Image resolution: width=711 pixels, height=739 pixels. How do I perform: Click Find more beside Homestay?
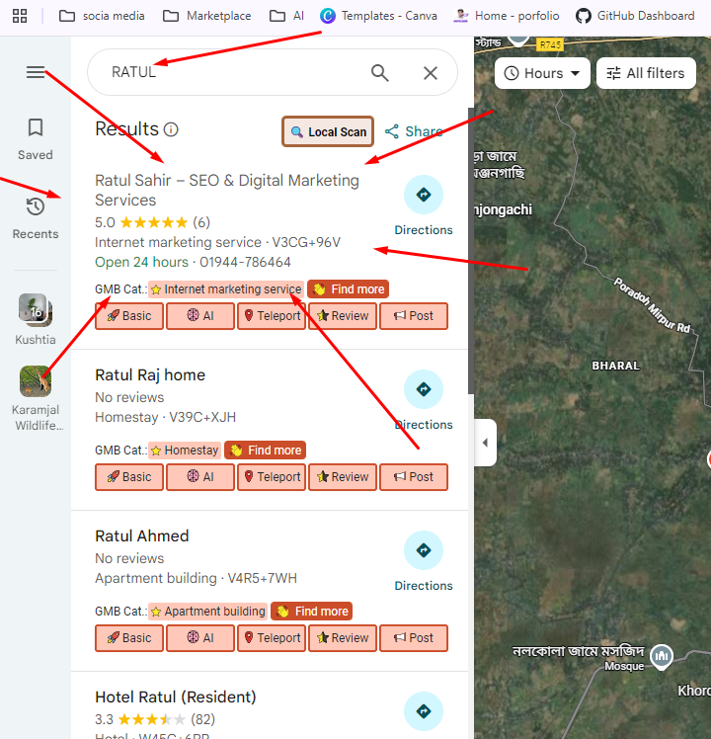tap(266, 451)
